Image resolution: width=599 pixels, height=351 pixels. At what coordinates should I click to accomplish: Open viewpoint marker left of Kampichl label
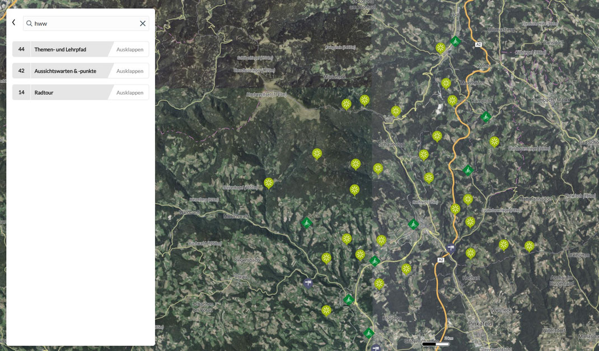click(452, 101)
